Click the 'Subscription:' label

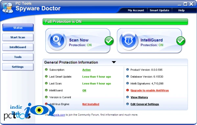pos(57,70)
